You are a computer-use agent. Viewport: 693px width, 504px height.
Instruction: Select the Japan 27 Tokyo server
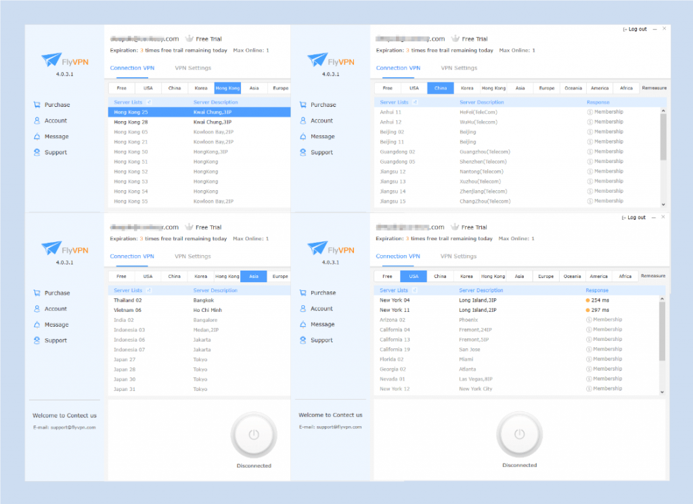[200, 359]
